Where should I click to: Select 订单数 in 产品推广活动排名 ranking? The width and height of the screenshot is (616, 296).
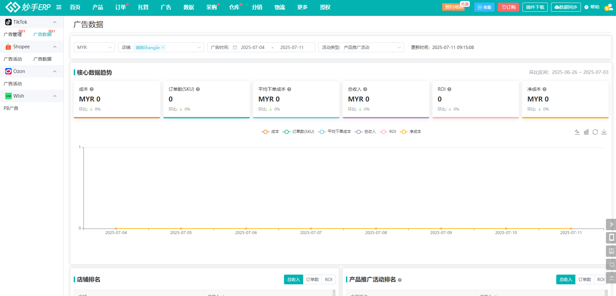[x=585, y=279]
